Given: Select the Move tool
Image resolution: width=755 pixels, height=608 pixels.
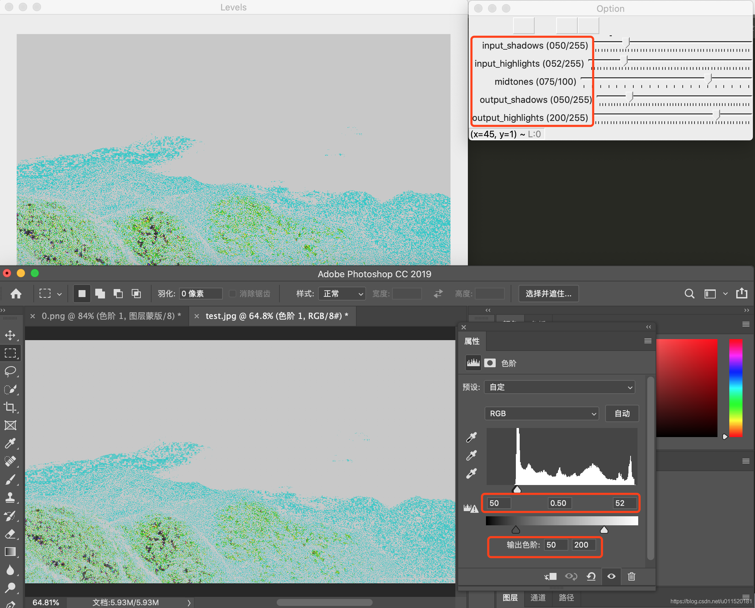Looking at the screenshot, I should [10, 335].
